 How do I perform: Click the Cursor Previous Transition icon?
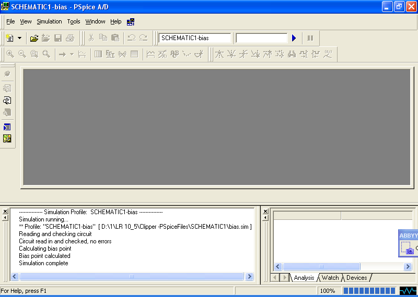click(316, 54)
